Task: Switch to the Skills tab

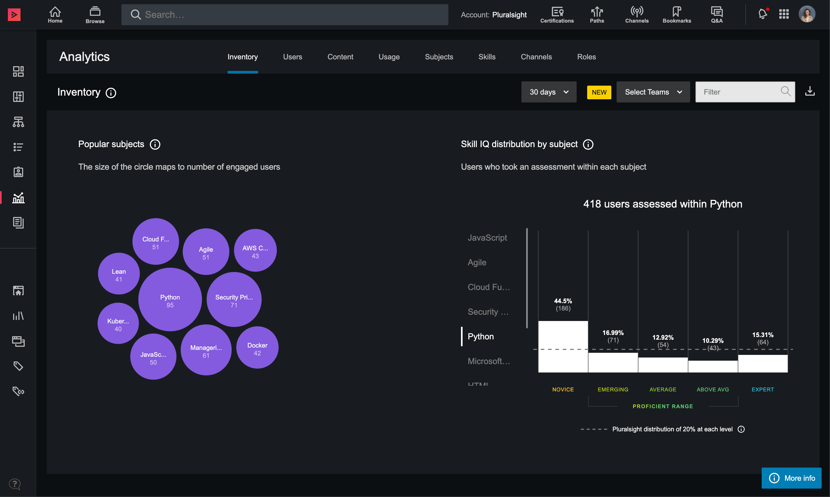Action: tap(486, 57)
